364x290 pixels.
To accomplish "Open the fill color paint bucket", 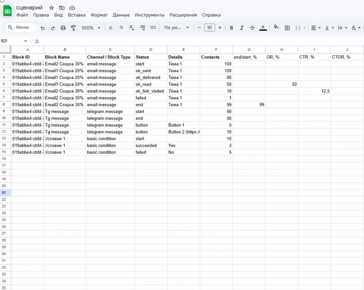I will 276,28.
